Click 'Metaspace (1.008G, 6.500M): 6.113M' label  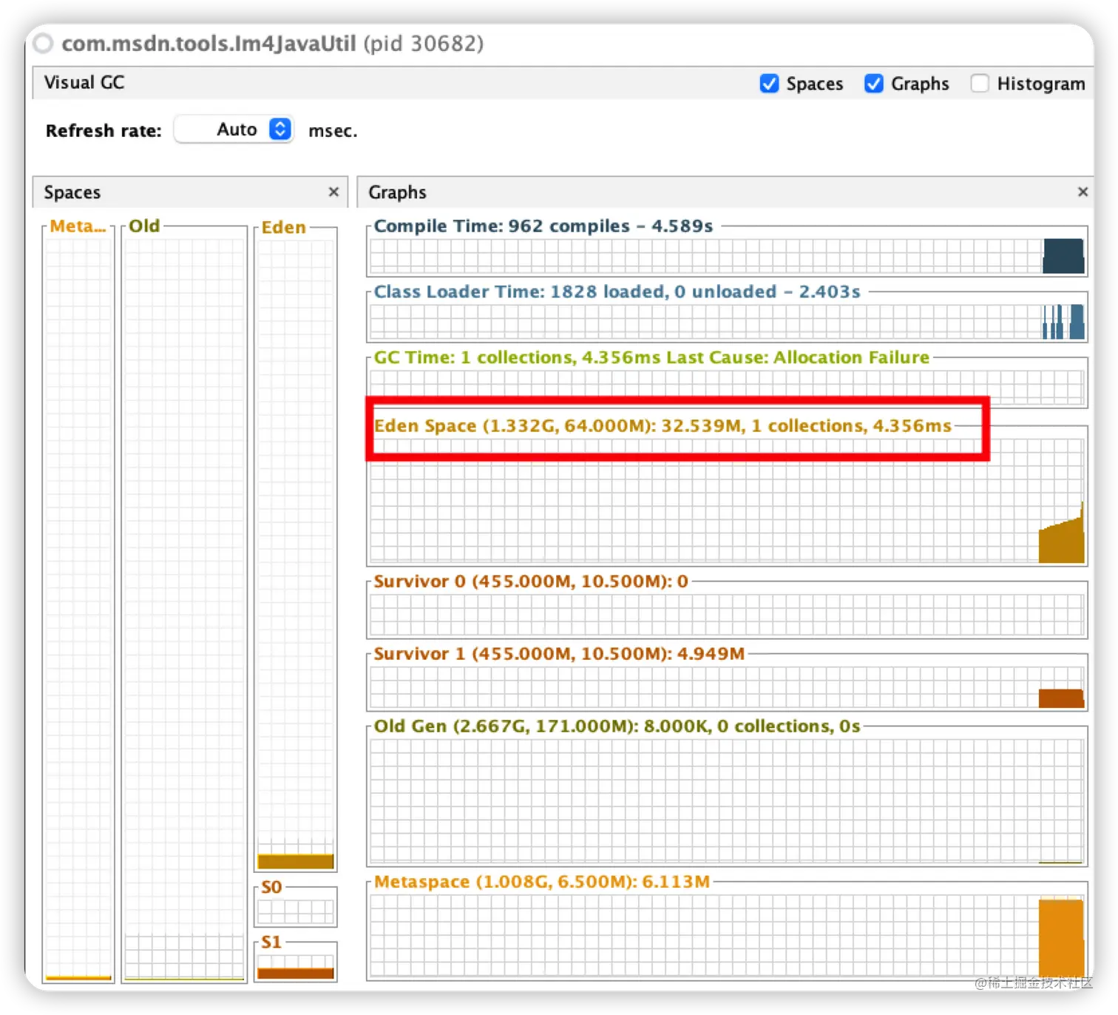(542, 882)
